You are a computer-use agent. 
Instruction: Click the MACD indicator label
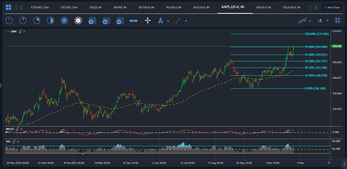10,129
